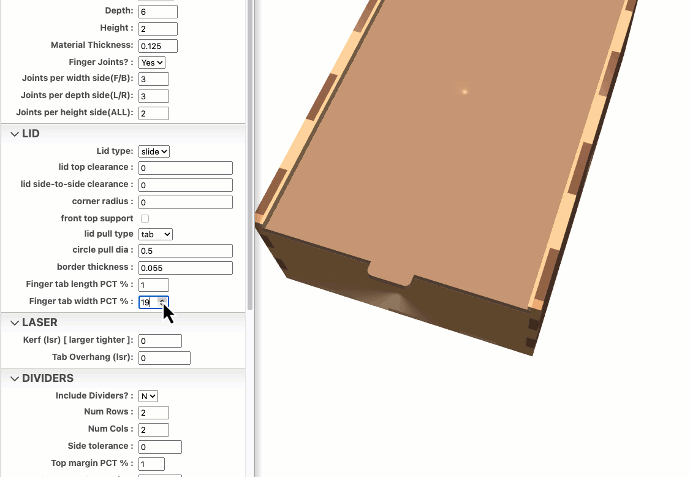Collapse the LASER section

pyautogui.click(x=15, y=323)
